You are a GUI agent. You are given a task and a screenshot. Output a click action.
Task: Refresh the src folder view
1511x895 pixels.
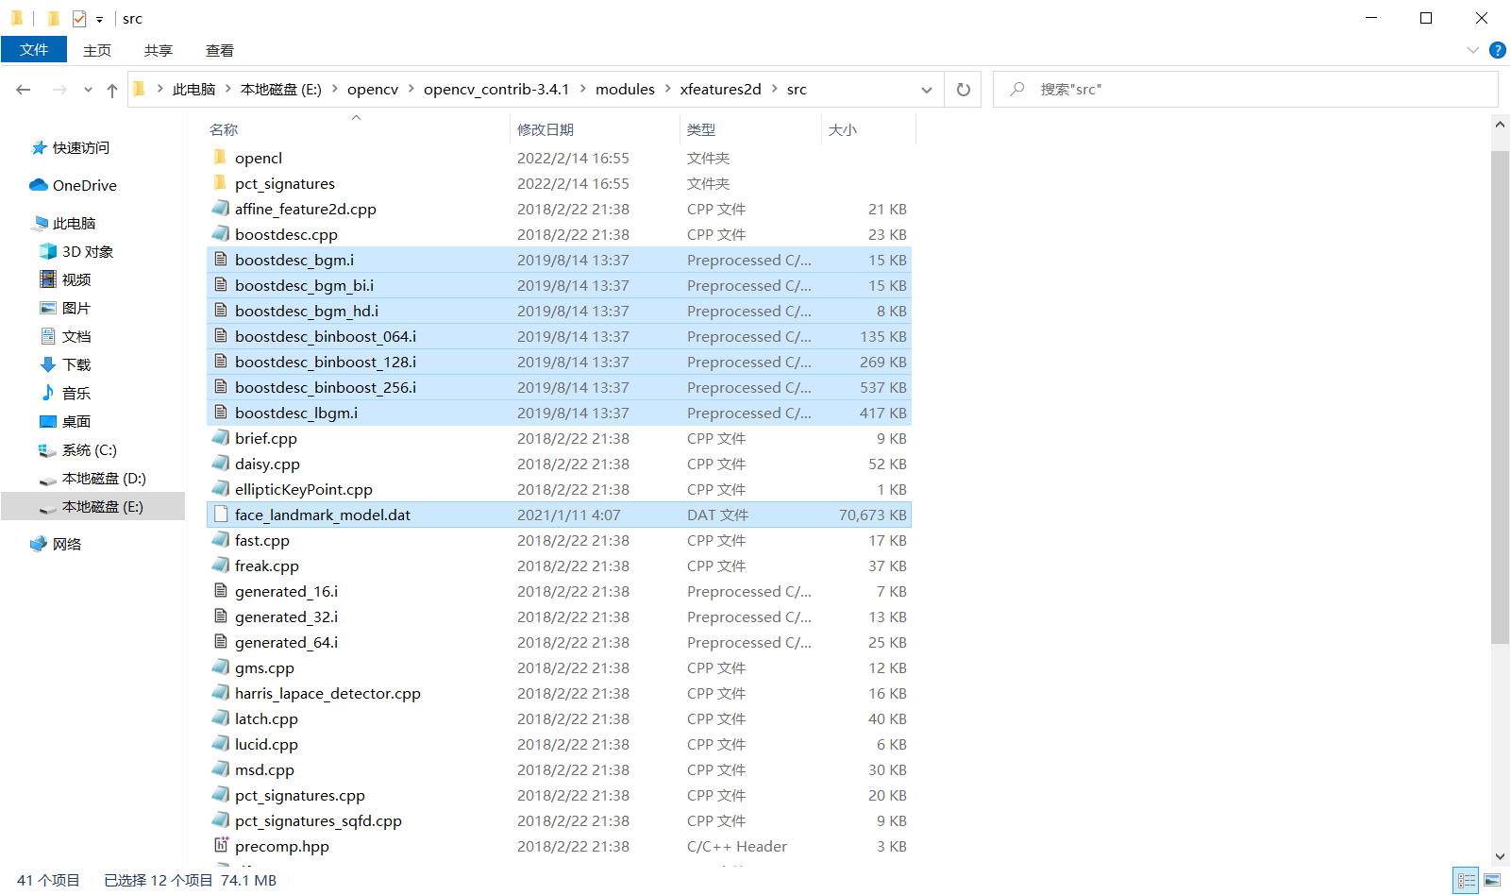[x=964, y=90]
